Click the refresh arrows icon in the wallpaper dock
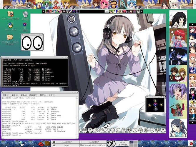196x147 pixels. coord(163,130)
